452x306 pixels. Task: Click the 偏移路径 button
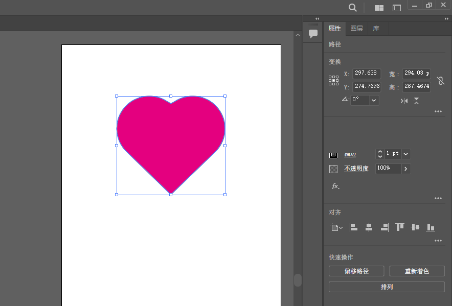(356, 271)
